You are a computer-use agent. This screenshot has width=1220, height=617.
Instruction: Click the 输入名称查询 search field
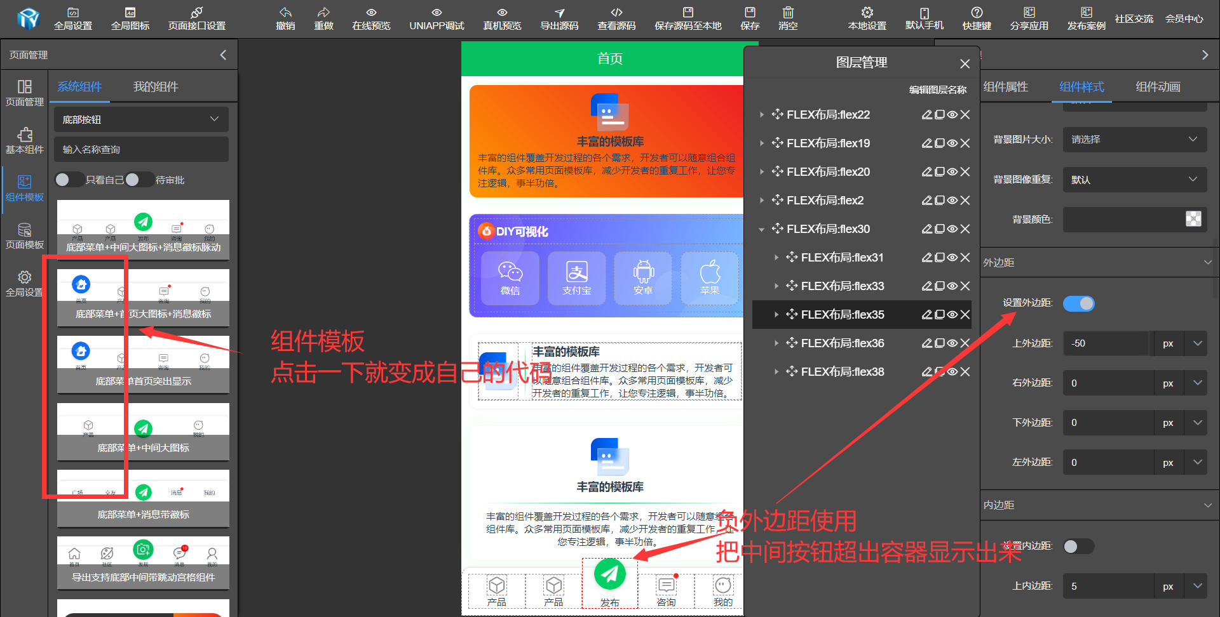coord(141,149)
